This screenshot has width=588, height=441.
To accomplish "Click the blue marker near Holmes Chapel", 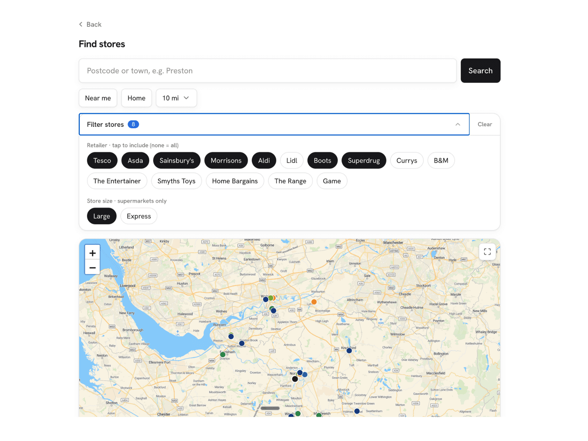I will point(357,411).
